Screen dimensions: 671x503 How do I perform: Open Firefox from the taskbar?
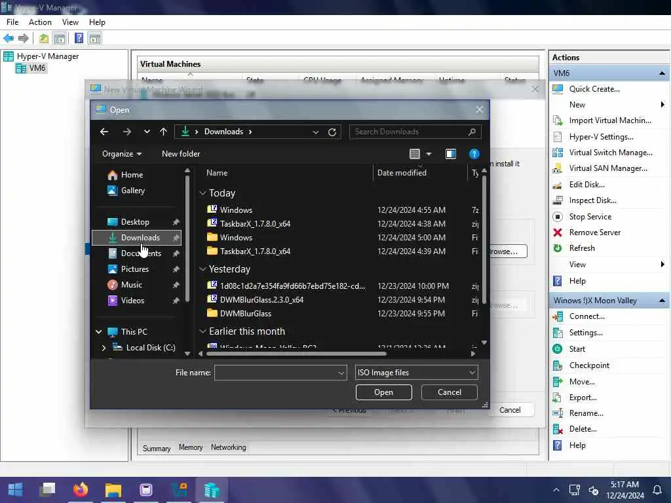point(81,489)
